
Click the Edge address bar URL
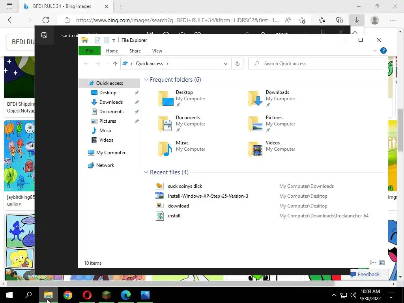[x=177, y=20]
